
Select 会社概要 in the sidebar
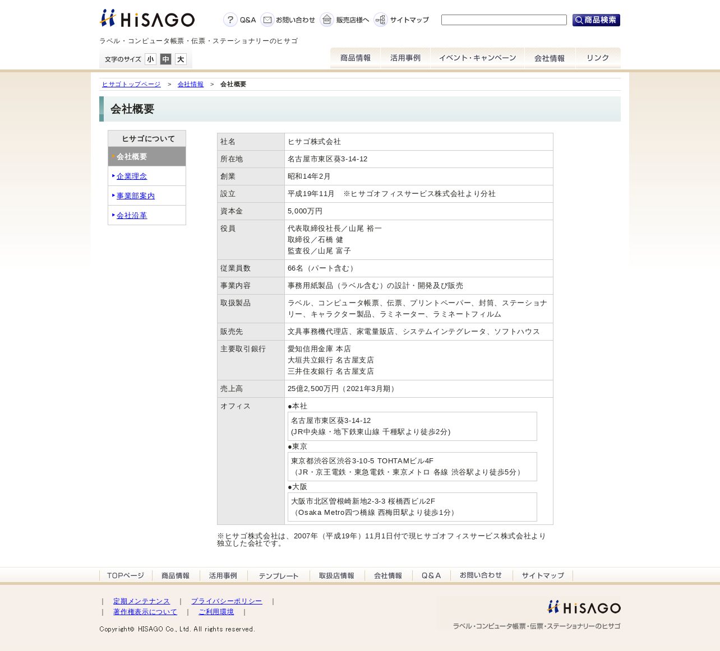coord(147,157)
